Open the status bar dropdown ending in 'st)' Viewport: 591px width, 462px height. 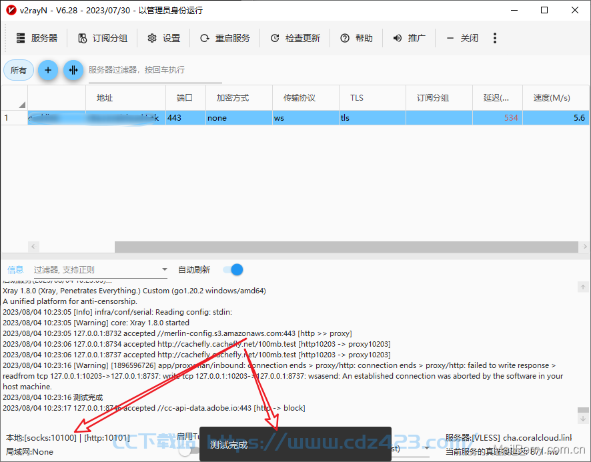tap(426, 449)
